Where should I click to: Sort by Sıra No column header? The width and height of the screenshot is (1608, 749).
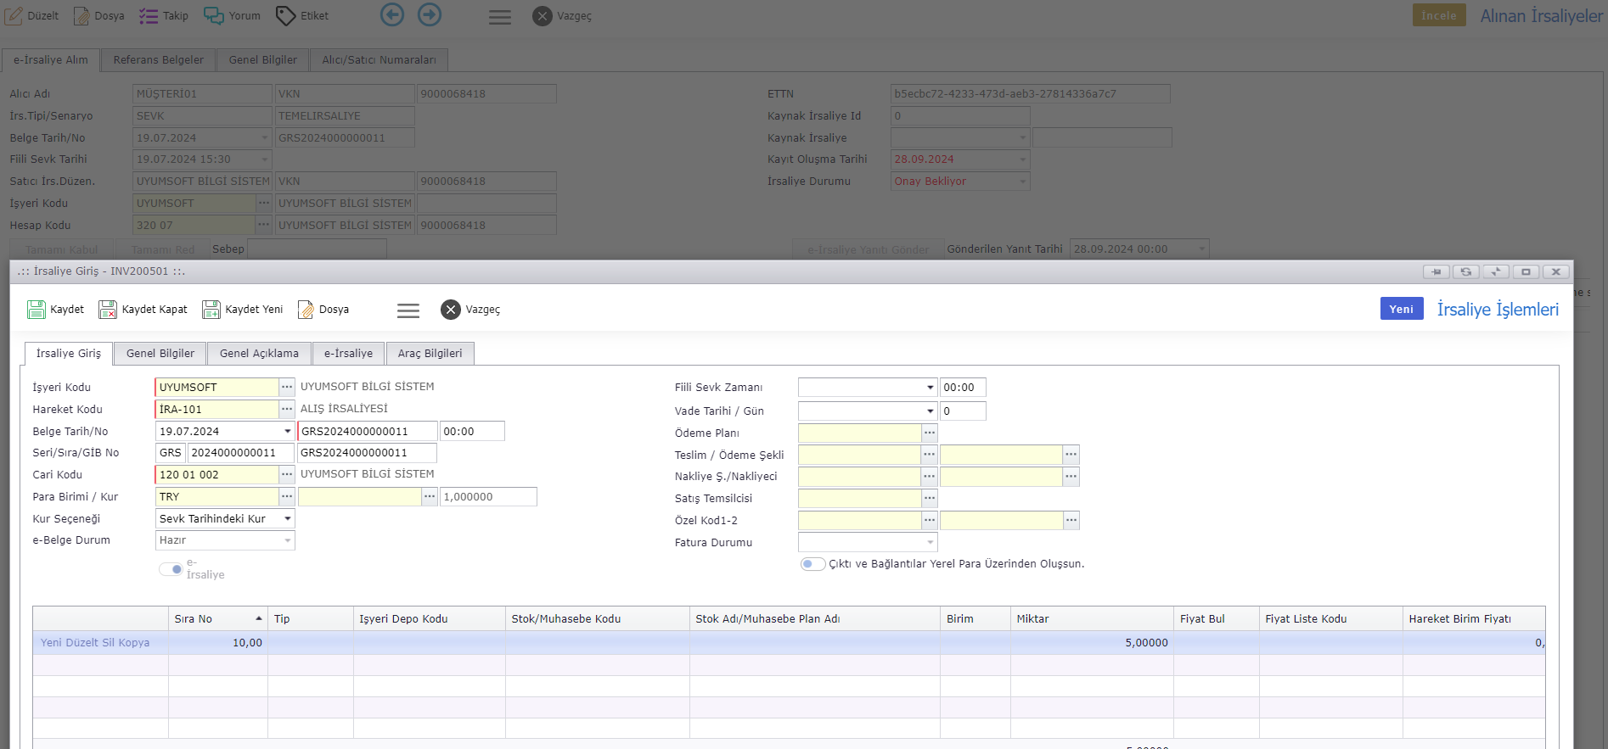click(x=218, y=619)
